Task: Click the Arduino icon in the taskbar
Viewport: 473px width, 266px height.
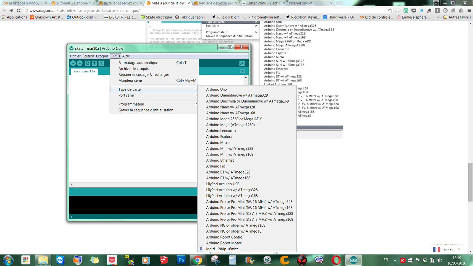Action: point(353,260)
